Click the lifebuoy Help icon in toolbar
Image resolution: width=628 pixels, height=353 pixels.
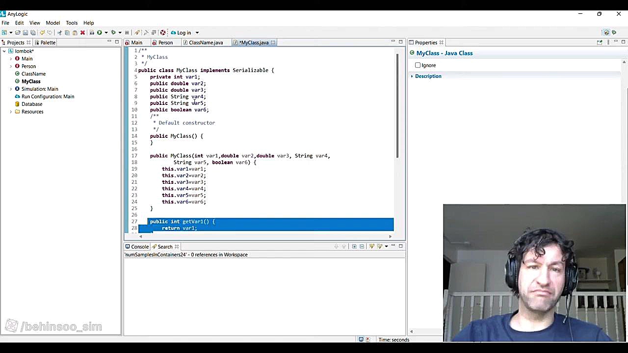(x=163, y=33)
